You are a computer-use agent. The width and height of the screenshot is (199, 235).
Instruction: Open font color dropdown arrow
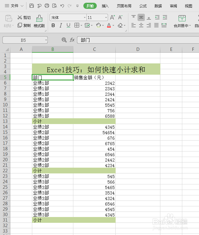[113, 26]
